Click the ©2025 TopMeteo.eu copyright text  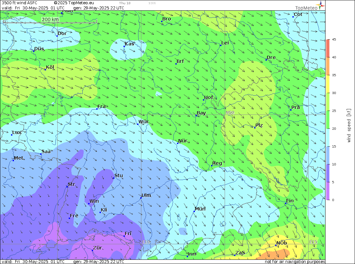pos(74,3)
